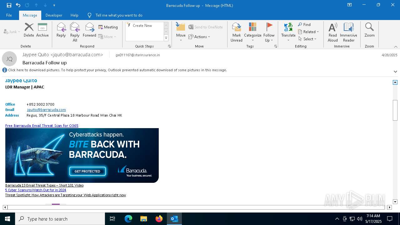Screen dimensions: 400x225
Task: Open the Action Center notifications
Action: point(390,219)
